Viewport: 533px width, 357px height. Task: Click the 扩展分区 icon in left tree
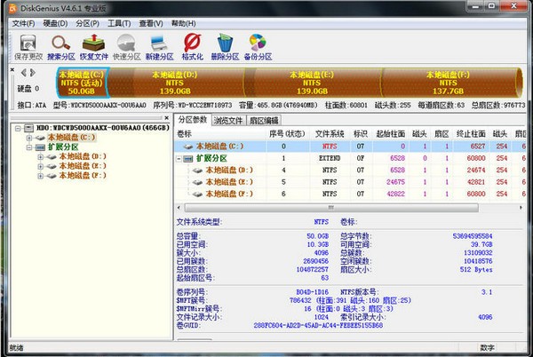41,147
